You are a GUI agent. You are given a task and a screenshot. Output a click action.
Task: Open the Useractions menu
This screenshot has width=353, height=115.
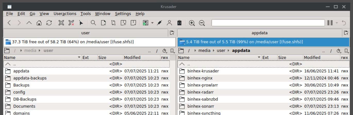[65, 14]
